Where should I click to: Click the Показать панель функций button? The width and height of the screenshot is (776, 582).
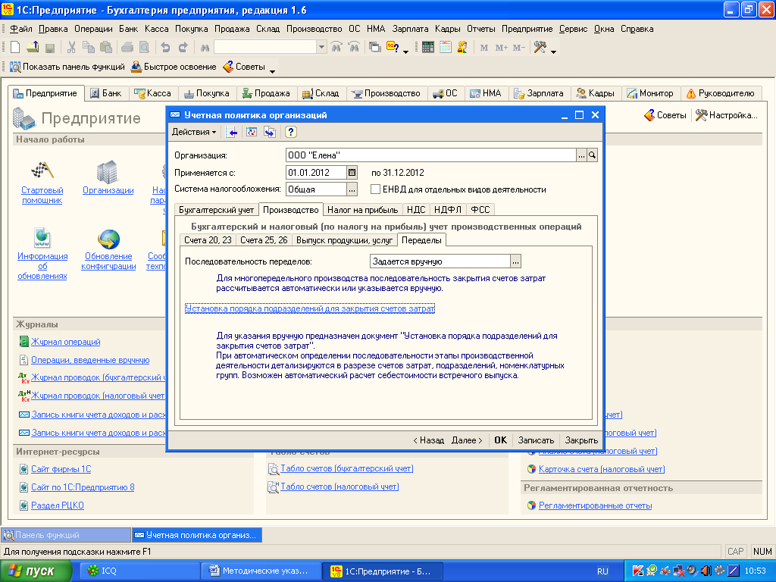click(x=67, y=67)
